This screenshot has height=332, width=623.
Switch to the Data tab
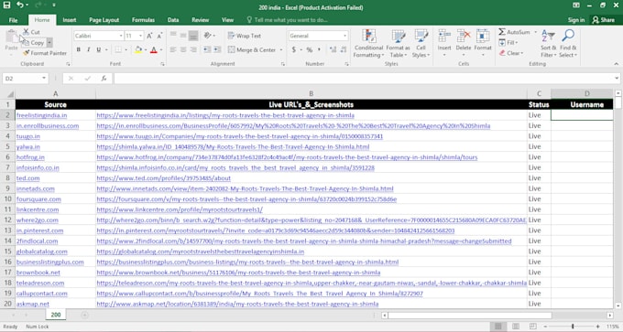tap(173, 20)
